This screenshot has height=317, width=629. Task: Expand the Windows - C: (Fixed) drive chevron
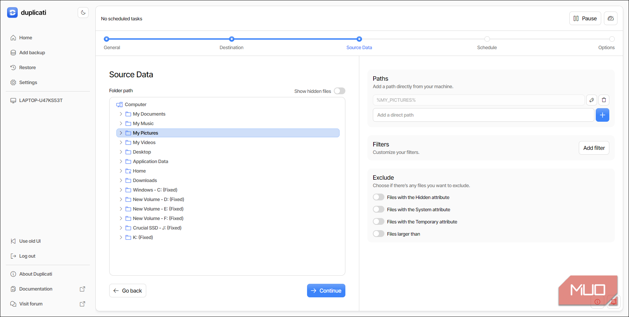click(x=121, y=190)
